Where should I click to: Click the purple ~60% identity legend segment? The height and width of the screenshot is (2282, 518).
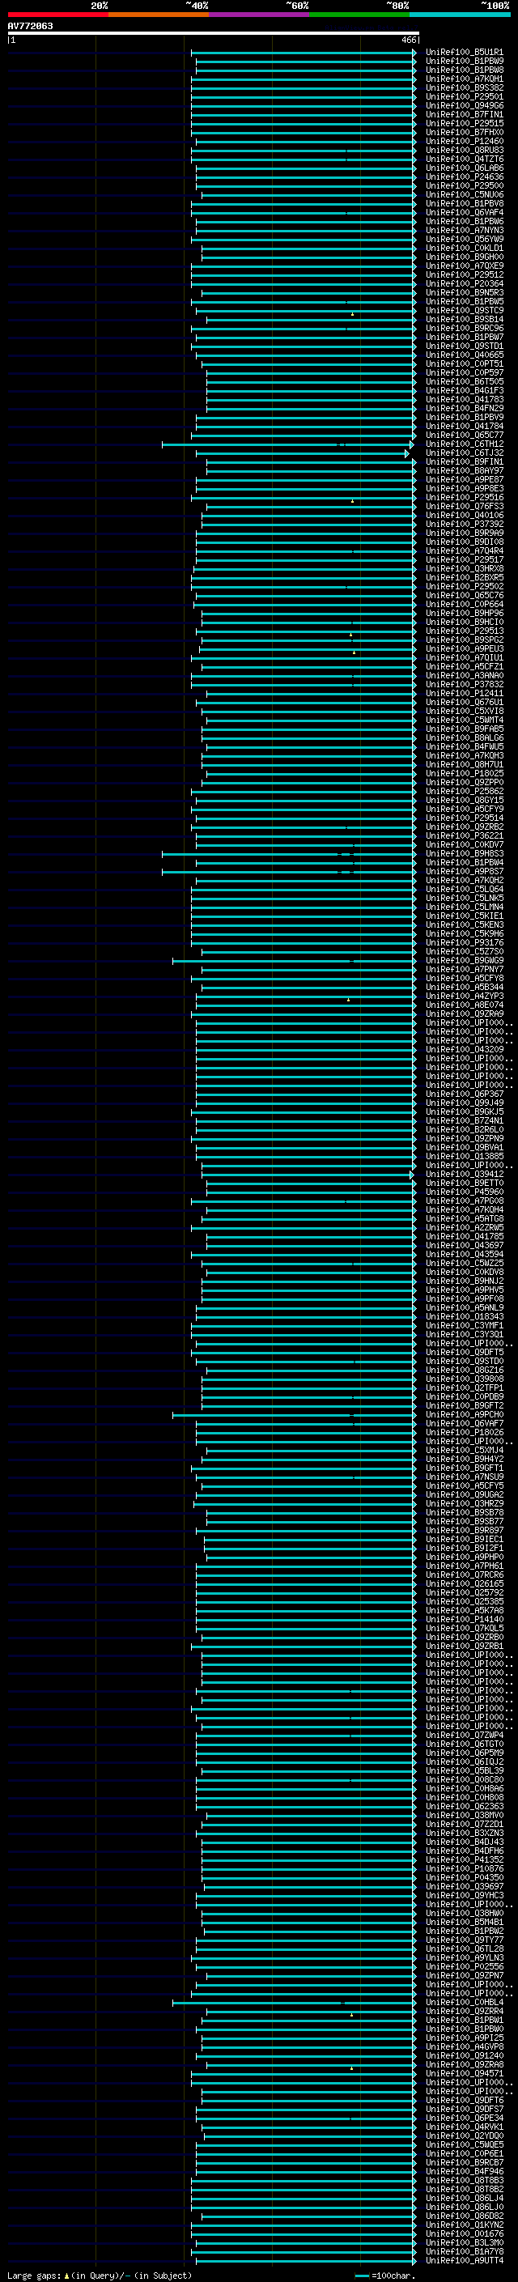(x=260, y=15)
